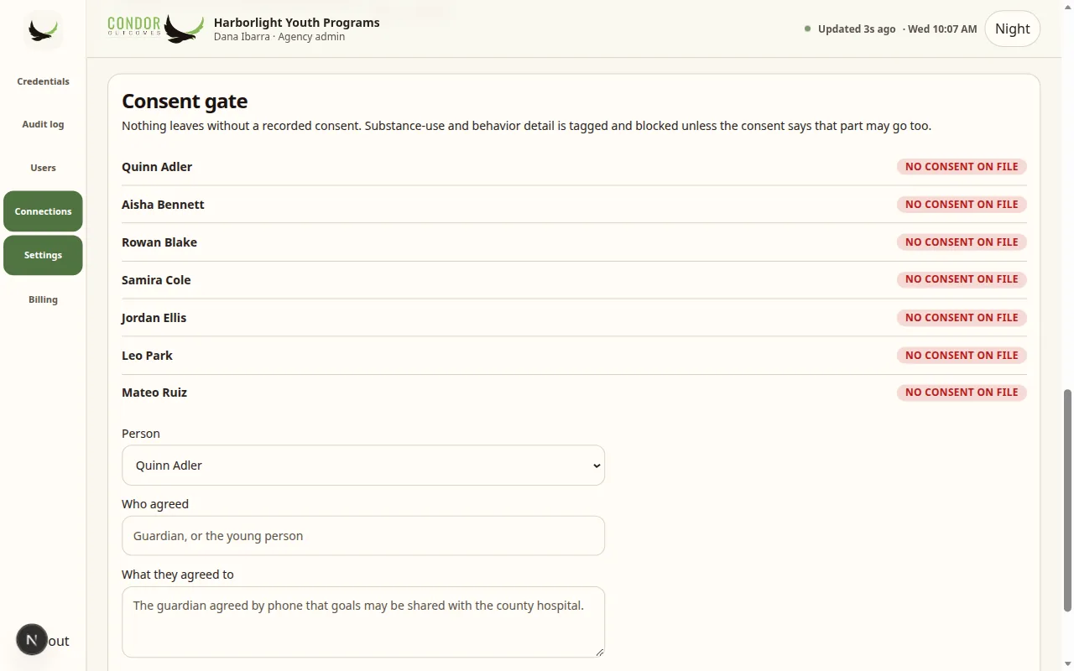Click Samira Cole's No Consent On File badge
The image size is (1074, 671).
tap(962, 279)
